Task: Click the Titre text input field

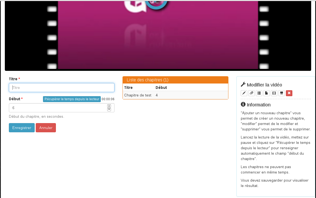Action: 62,88
